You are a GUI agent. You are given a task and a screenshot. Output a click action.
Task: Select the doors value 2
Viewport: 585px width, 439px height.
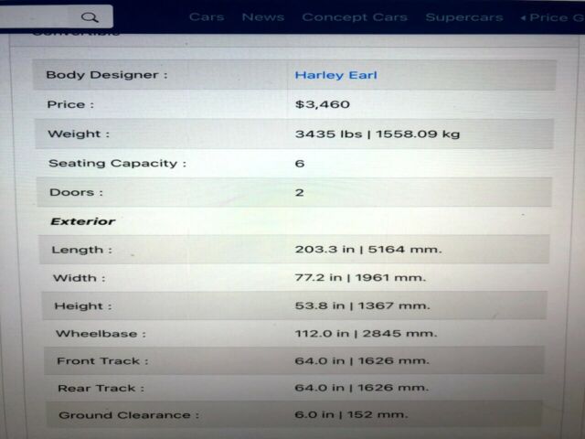pyautogui.click(x=299, y=193)
